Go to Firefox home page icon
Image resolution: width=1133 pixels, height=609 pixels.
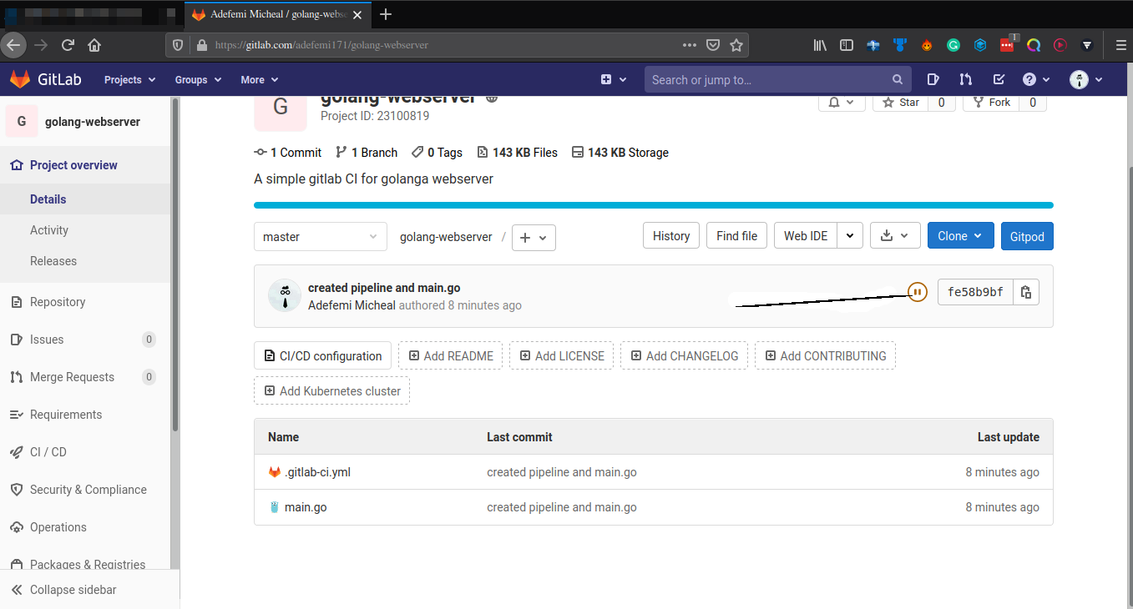coord(94,45)
